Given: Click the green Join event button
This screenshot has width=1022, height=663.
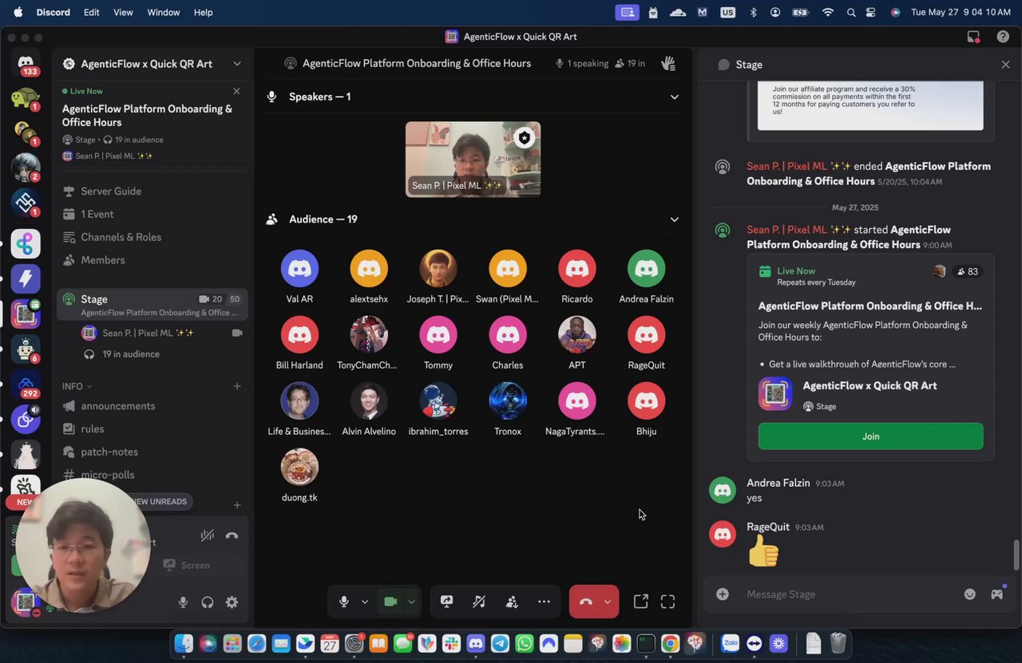Looking at the screenshot, I should tap(870, 436).
